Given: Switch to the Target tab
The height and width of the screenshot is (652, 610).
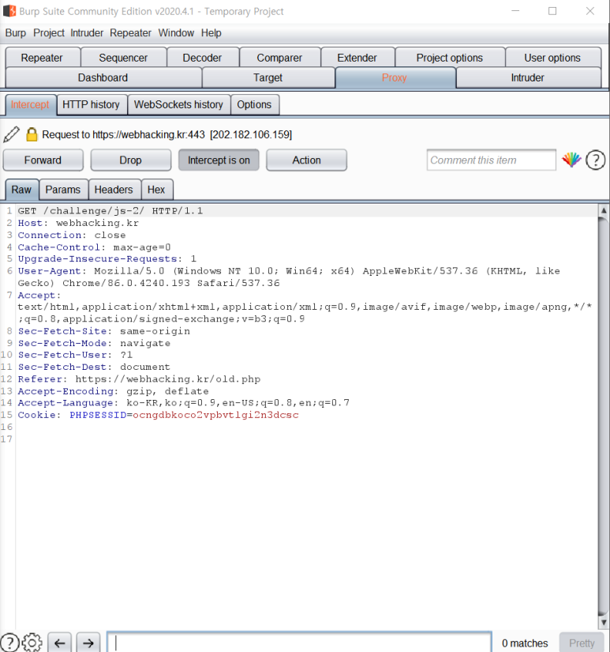Looking at the screenshot, I should coord(268,77).
